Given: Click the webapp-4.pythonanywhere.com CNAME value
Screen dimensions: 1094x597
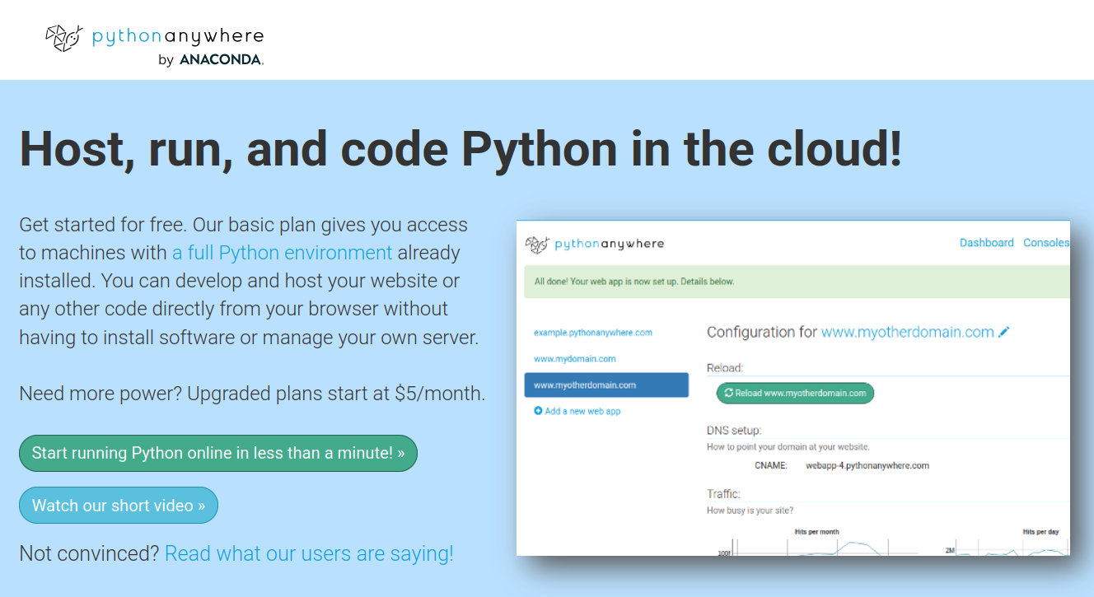Looking at the screenshot, I should click(868, 464).
